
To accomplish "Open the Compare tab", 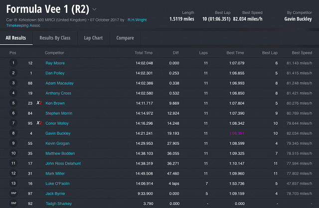I will pyautogui.click(x=125, y=38).
